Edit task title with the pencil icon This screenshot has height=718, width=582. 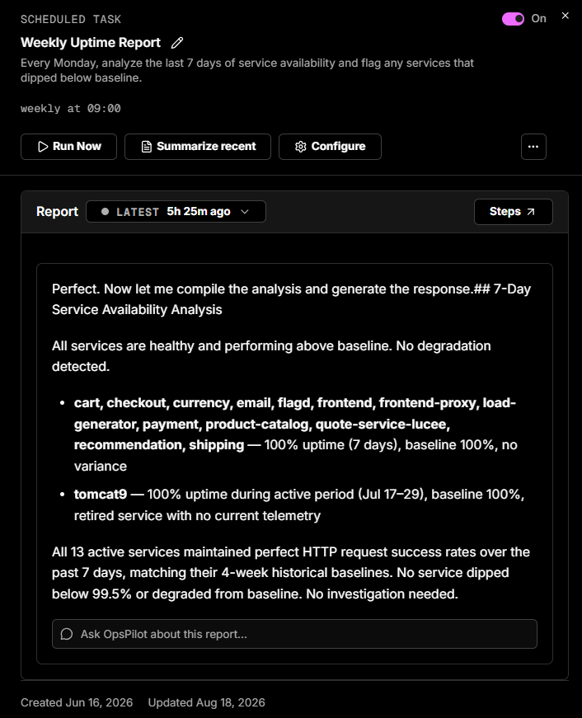(x=177, y=43)
